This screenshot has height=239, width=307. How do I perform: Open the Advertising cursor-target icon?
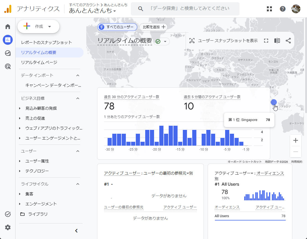pyautogui.click(x=8, y=67)
